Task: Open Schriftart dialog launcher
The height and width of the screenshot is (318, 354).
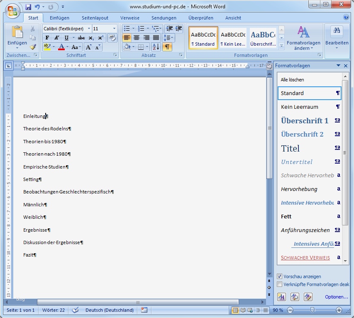Action: (x=115, y=55)
